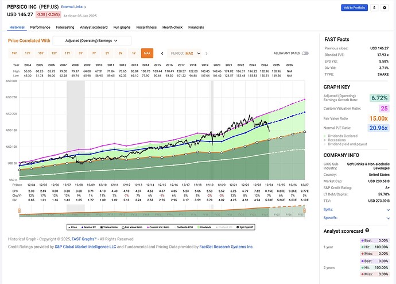
Task: Open the Analyst scorecard help icon
Action: [367, 231]
